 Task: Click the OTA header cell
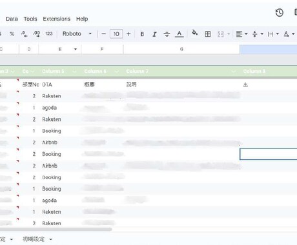point(47,84)
